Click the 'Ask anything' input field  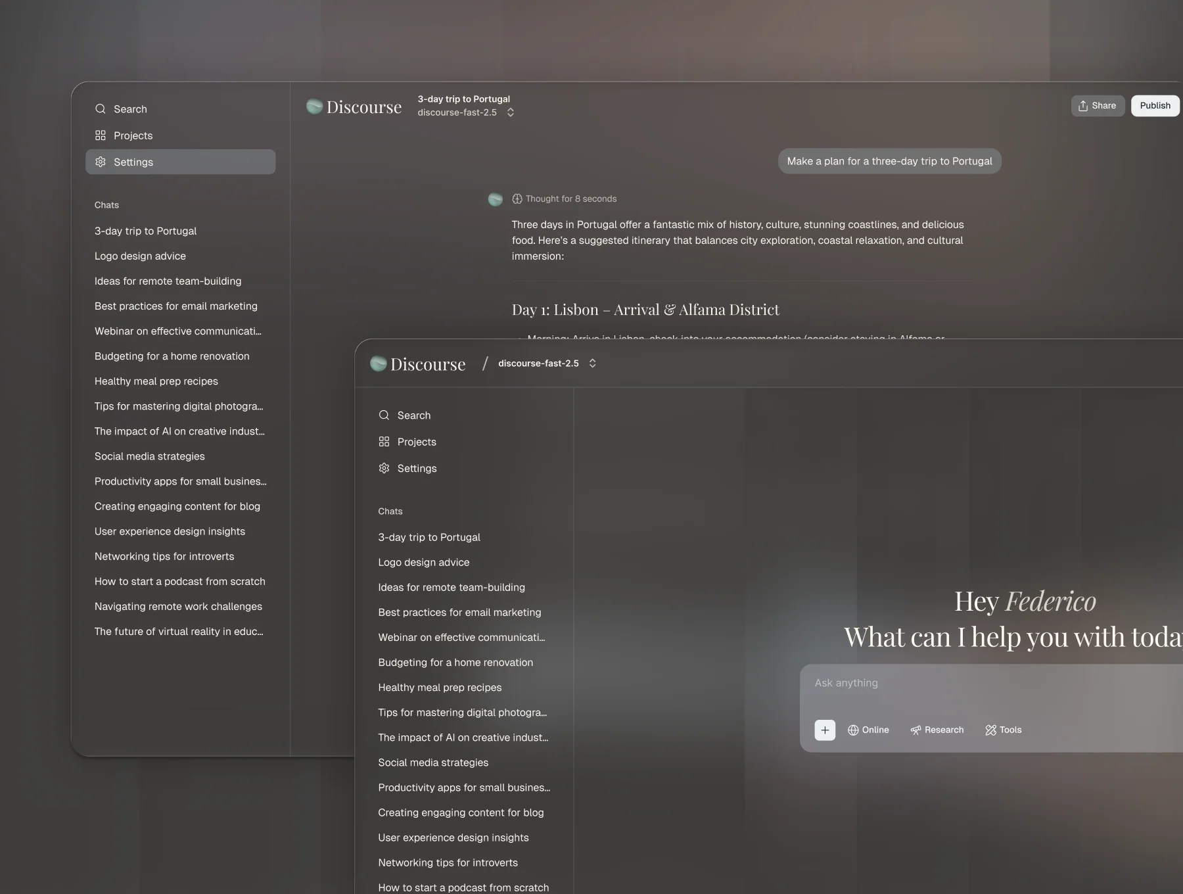click(992, 684)
